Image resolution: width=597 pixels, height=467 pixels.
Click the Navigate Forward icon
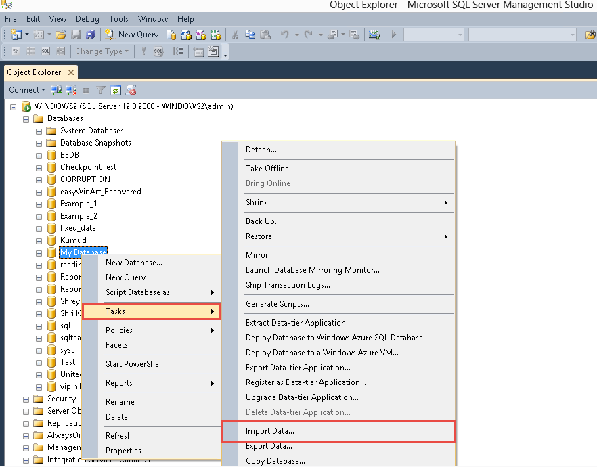click(x=355, y=35)
